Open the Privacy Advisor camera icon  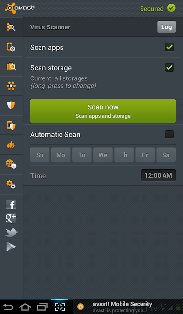click(x=11, y=66)
